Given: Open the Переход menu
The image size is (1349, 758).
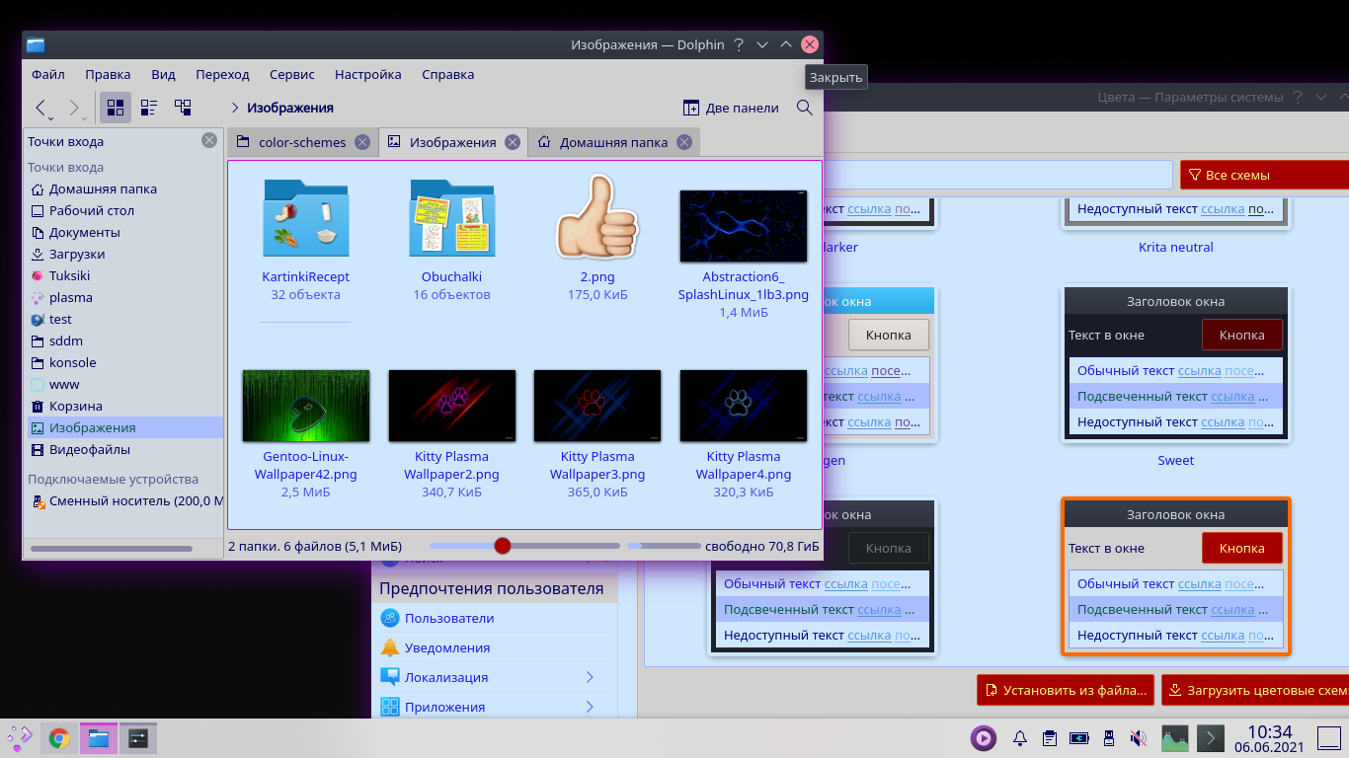Looking at the screenshot, I should [222, 74].
